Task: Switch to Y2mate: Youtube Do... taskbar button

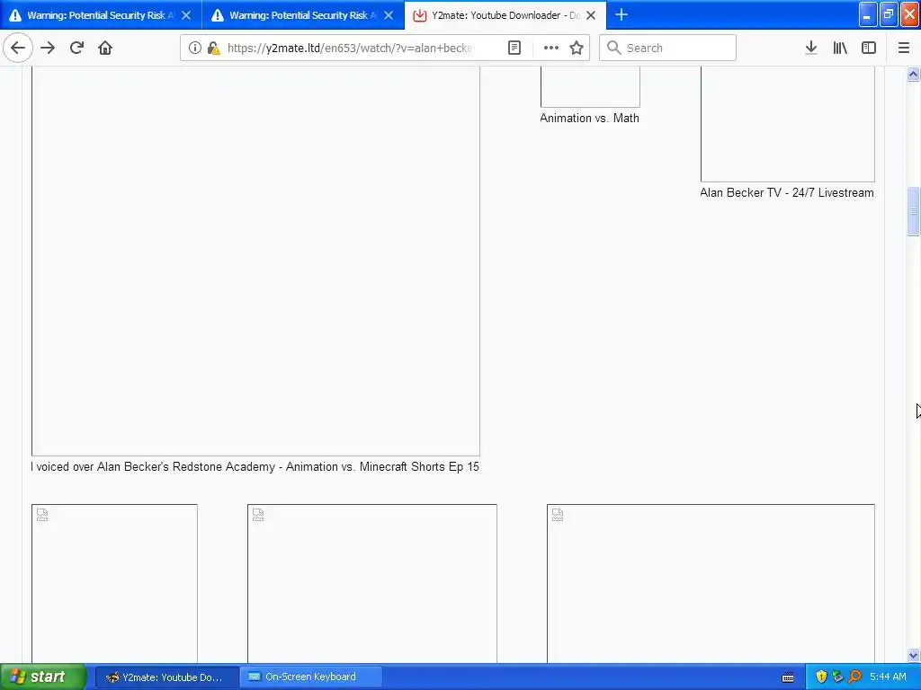Action: click(166, 677)
